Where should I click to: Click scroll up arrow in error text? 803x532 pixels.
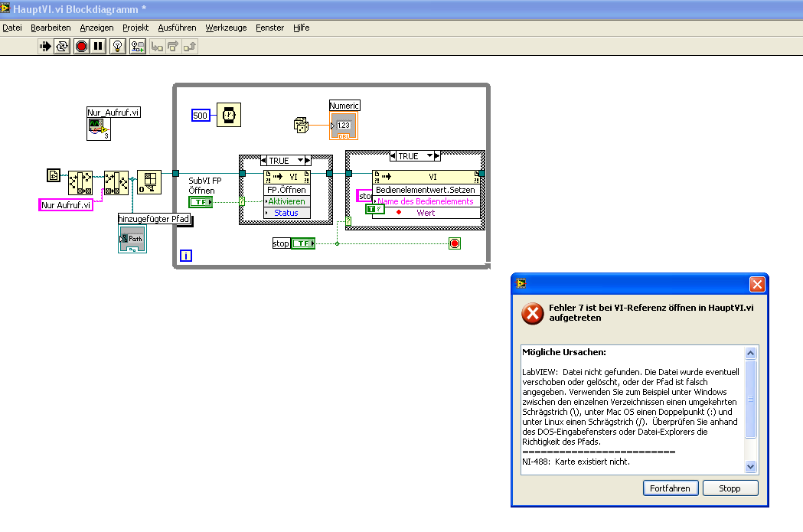(750, 353)
